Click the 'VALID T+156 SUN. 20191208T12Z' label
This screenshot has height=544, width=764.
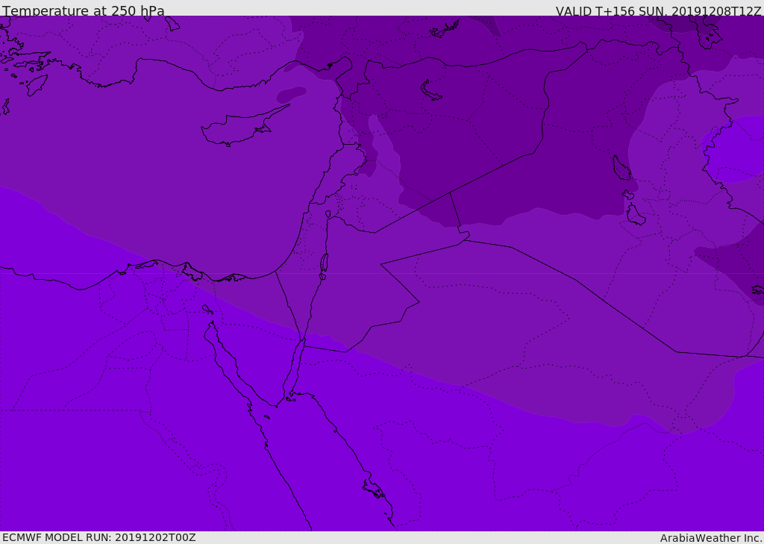[658, 11]
